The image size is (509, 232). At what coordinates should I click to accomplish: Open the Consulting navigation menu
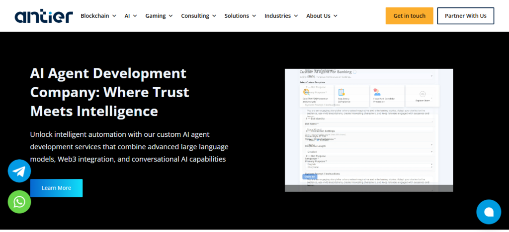198,16
